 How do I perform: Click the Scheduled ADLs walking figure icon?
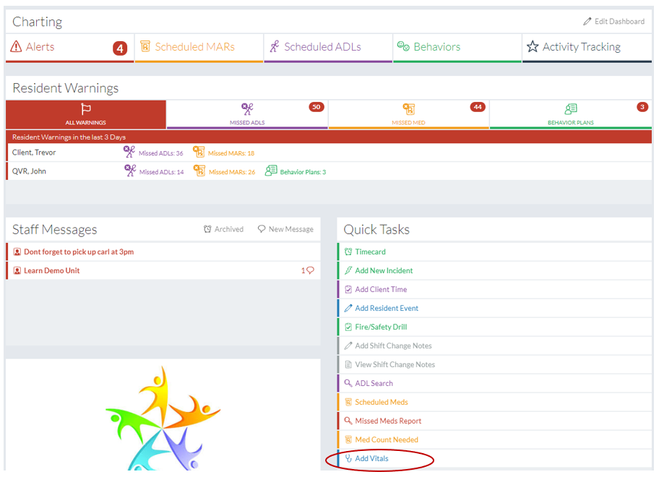point(275,47)
